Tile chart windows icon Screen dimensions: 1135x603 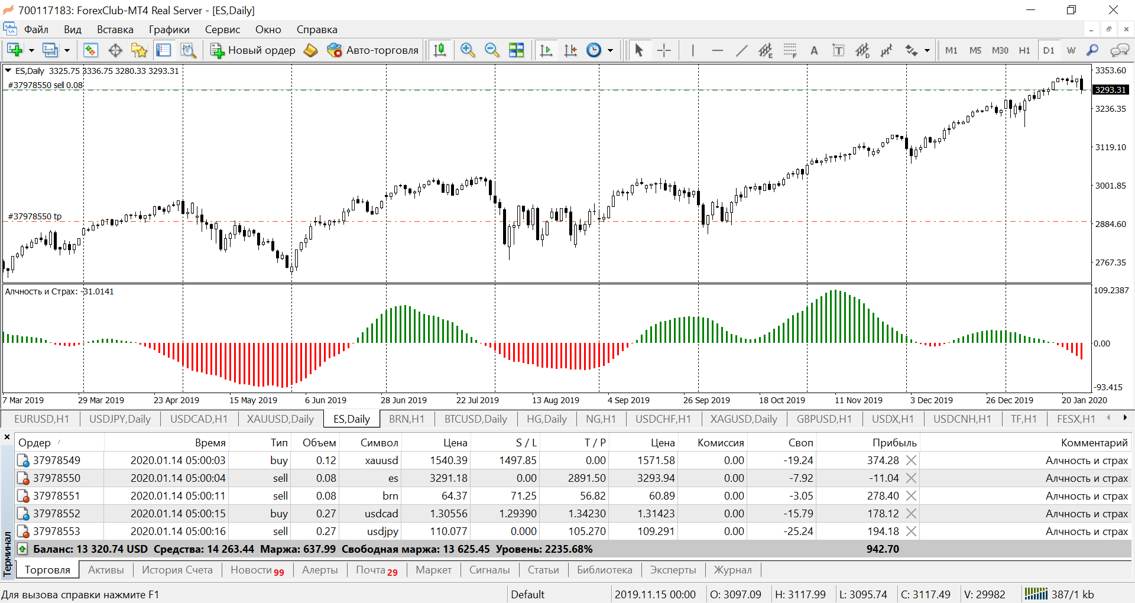pos(516,50)
